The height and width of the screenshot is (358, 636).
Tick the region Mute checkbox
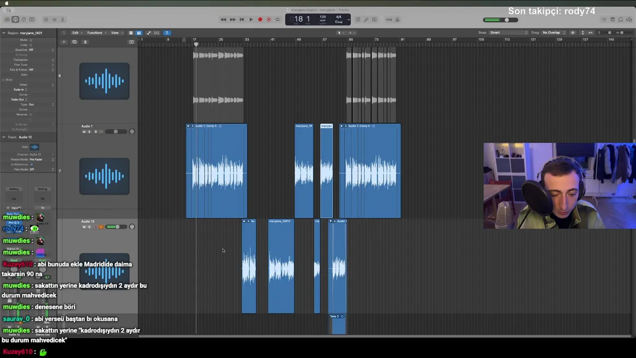click(31, 39)
